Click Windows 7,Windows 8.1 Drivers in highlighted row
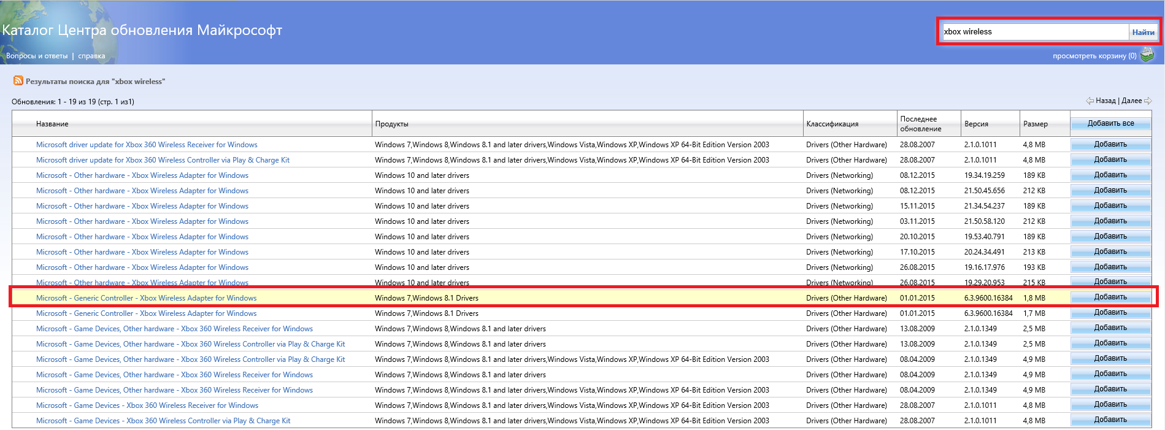The image size is (1165, 430). click(x=426, y=298)
